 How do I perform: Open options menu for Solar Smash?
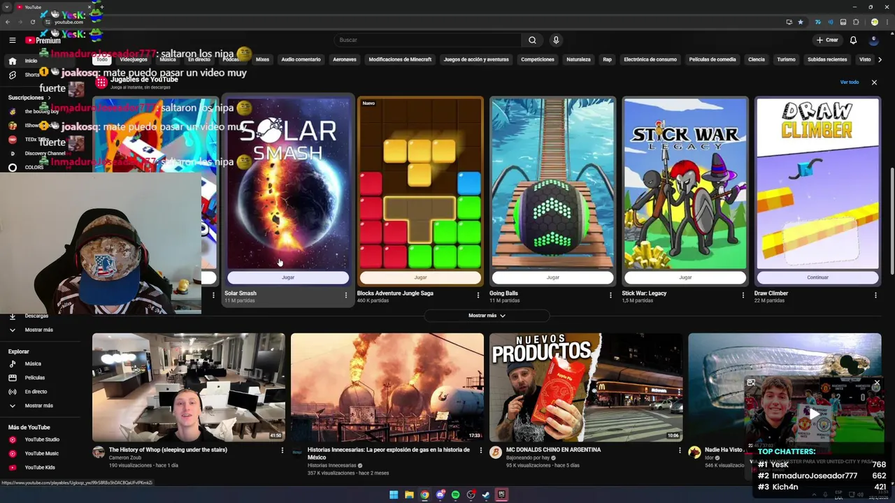click(x=345, y=295)
